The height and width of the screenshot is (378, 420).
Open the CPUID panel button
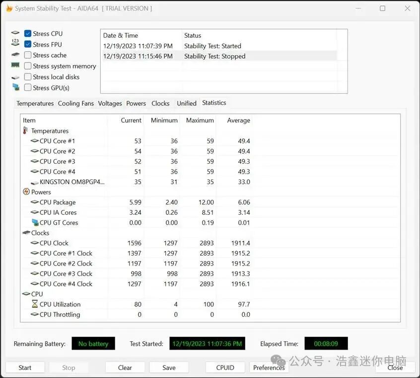coord(225,368)
